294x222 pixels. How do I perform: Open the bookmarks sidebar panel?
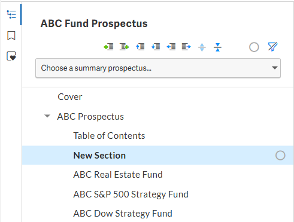pos(11,36)
